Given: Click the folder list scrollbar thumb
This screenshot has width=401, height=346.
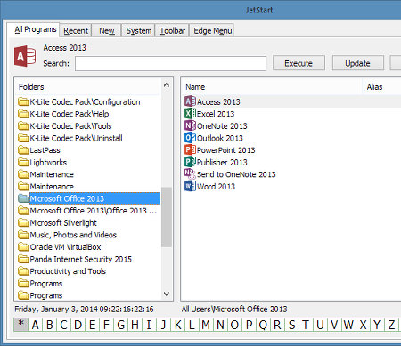Looking at the screenshot, I should coord(167,217).
